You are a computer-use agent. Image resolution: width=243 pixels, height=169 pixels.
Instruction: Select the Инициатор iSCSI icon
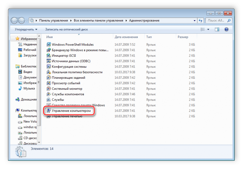pos(49,56)
